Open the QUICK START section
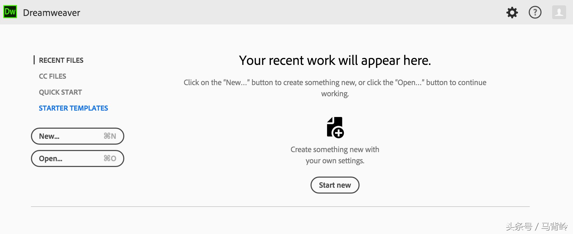 [x=60, y=92]
